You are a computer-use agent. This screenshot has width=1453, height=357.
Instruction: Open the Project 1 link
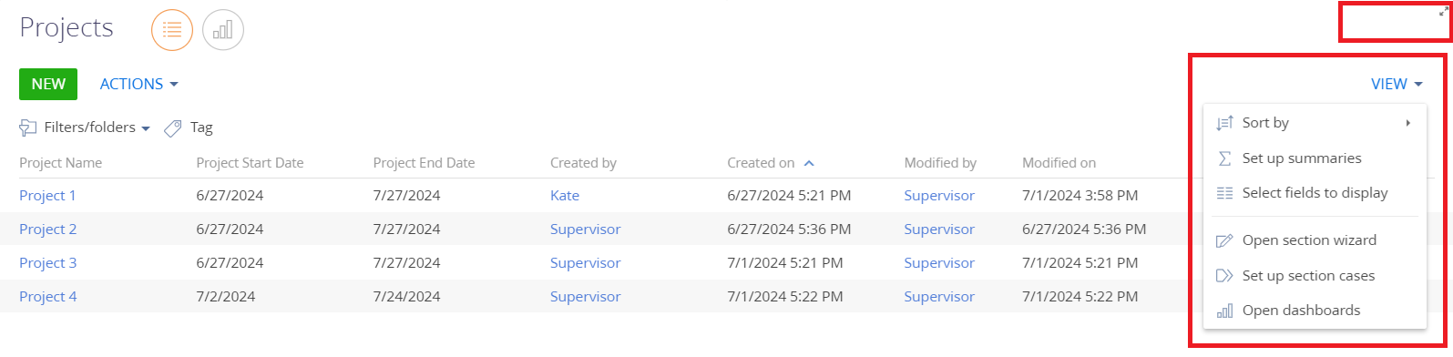(x=47, y=196)
